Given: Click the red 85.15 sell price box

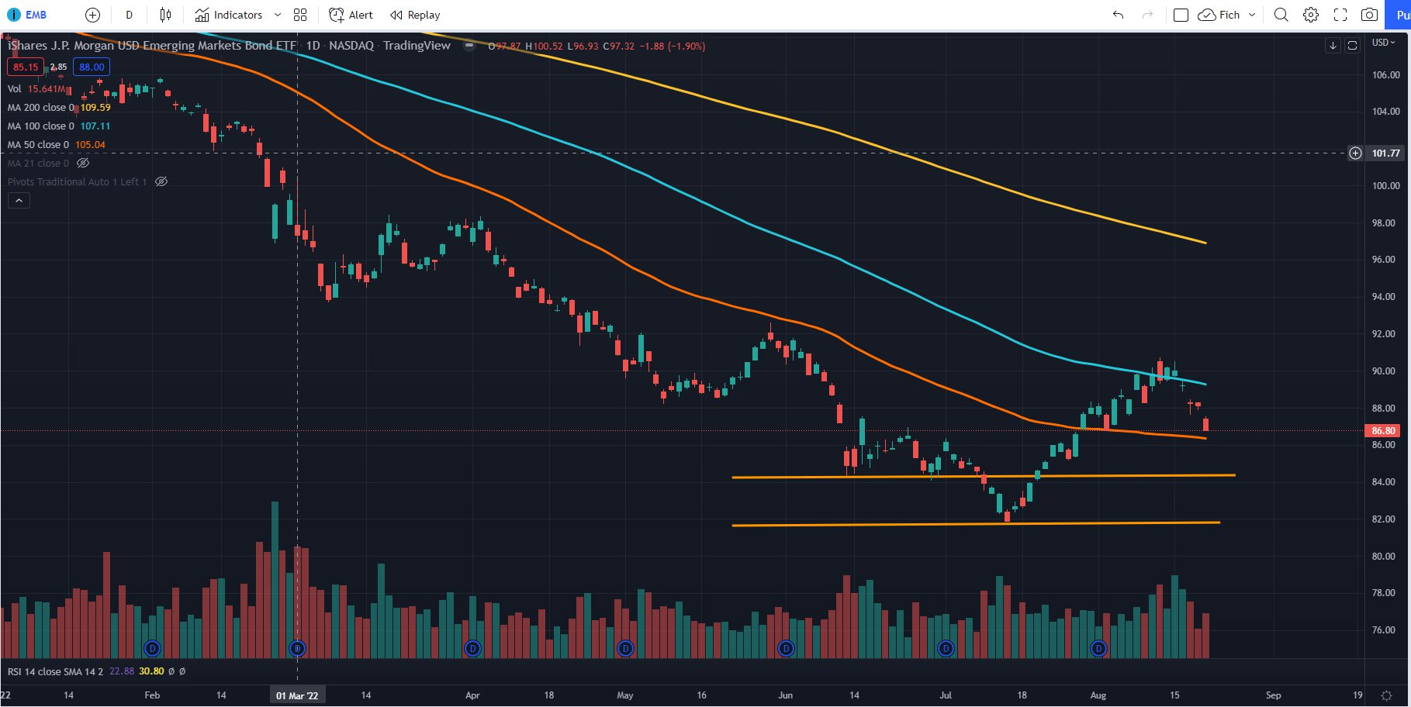Looking at the screenshot, I should click(26, 67).
